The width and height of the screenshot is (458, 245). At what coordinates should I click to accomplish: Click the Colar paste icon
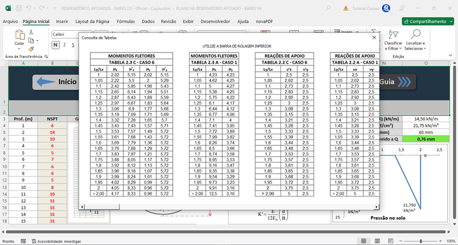point(19,35)
